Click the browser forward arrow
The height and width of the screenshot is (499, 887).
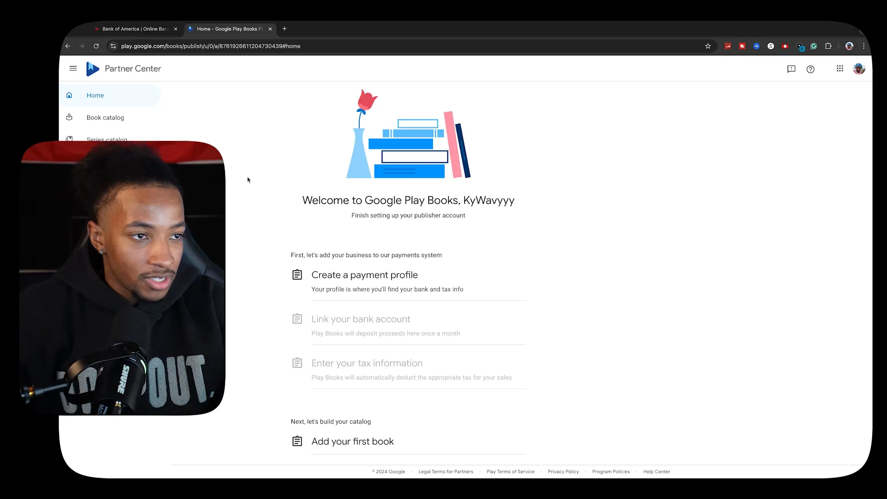pos(82,46)
